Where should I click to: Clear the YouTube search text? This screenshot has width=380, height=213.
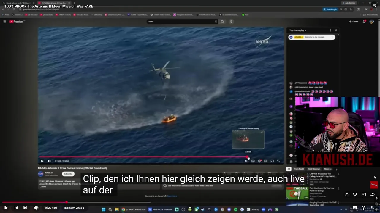point(216,22)
